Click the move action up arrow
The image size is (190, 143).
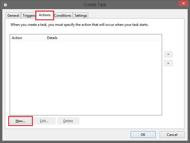(x=168, y=54)
